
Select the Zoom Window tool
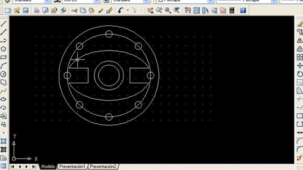pyautogui.click(x=168, y=10)
